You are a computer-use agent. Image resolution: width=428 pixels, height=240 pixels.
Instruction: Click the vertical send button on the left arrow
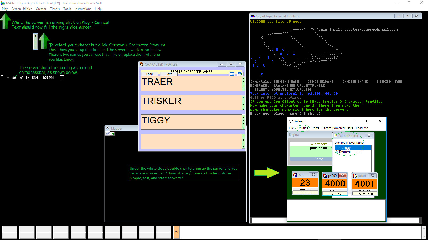tap(35, 41)
